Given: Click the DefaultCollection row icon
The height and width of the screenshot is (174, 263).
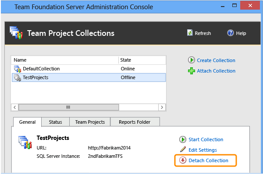Looking at the screenshot, I should coord(18,69).
